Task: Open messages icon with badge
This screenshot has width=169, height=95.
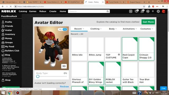Action: point(137,11)
